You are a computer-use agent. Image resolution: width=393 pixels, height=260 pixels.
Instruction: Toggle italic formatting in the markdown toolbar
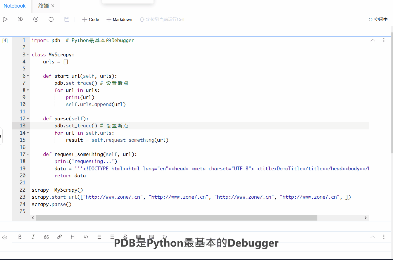[x=33, y=237]
